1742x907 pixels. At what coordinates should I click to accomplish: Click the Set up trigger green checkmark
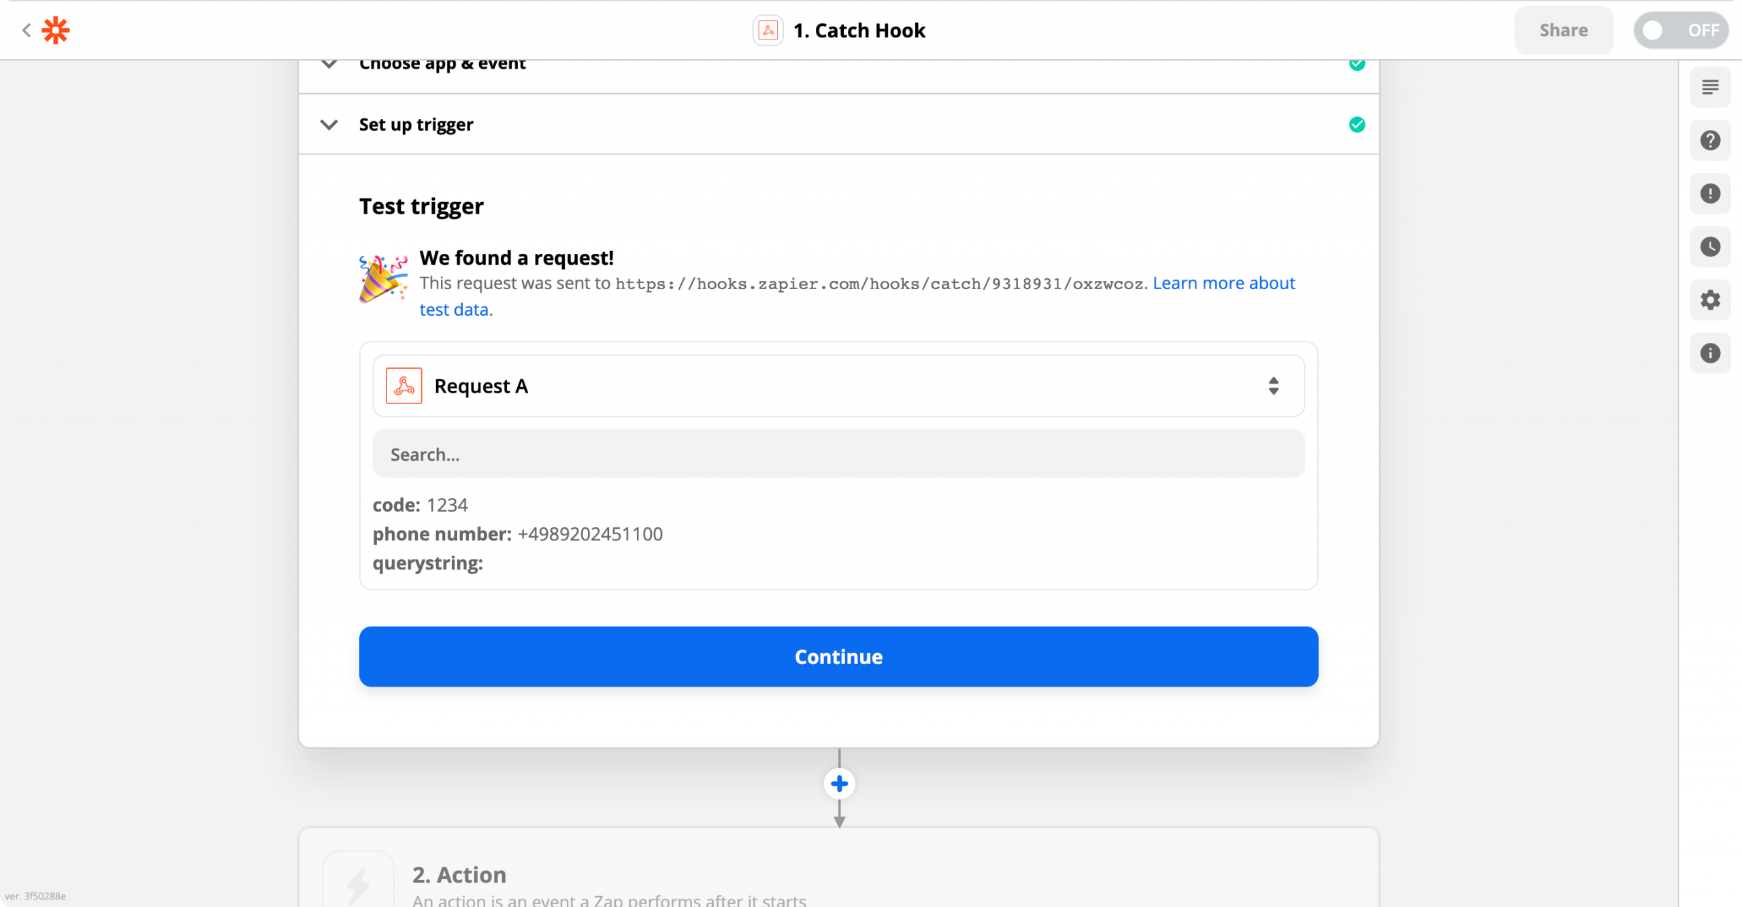[1357, 125]
